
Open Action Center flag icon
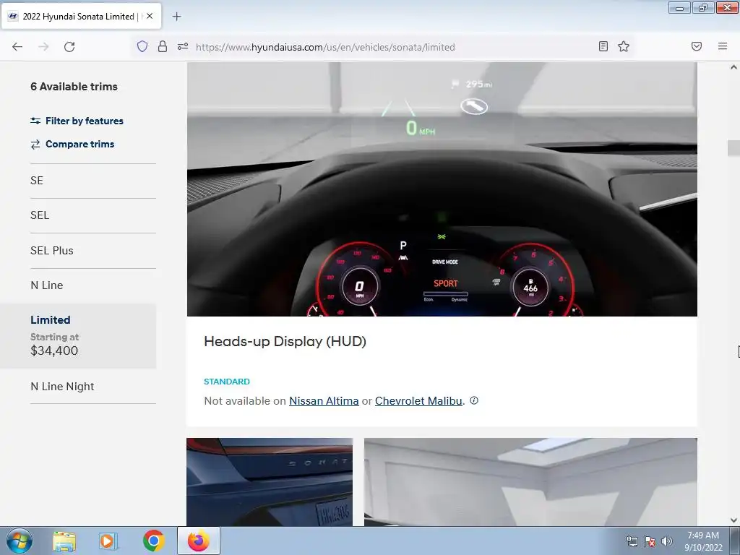click(650, 541)
